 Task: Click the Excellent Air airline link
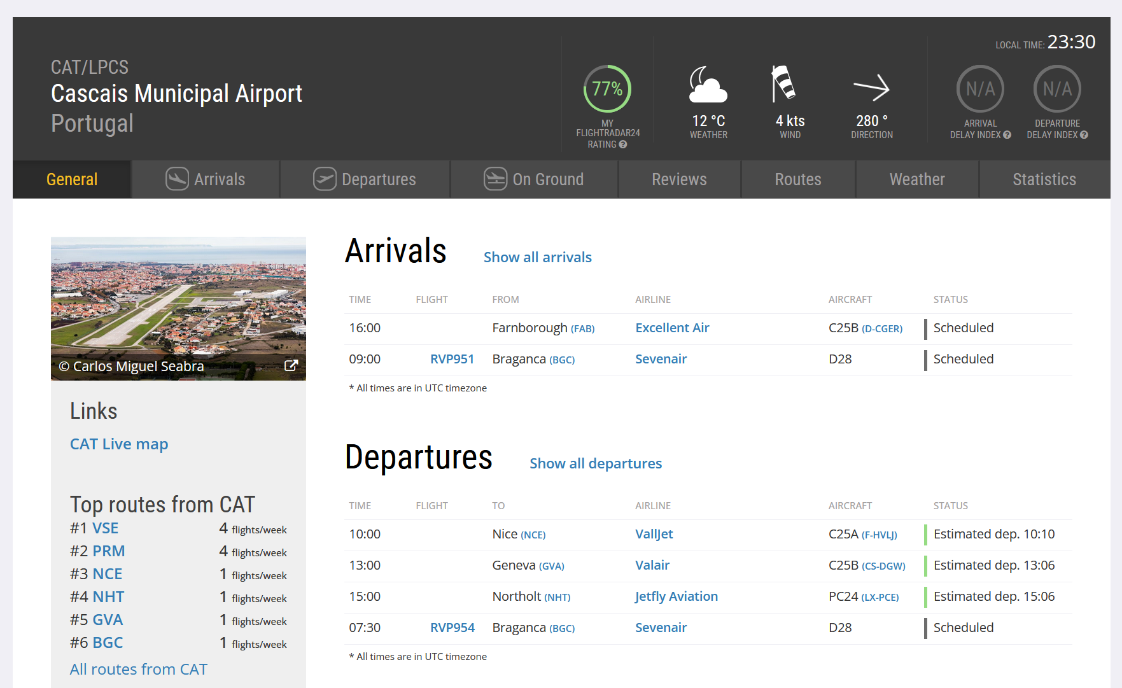672,328
